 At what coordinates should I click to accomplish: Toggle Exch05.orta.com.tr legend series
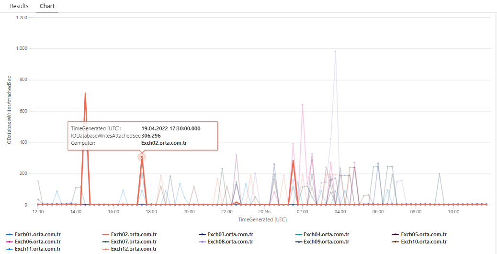419,235
